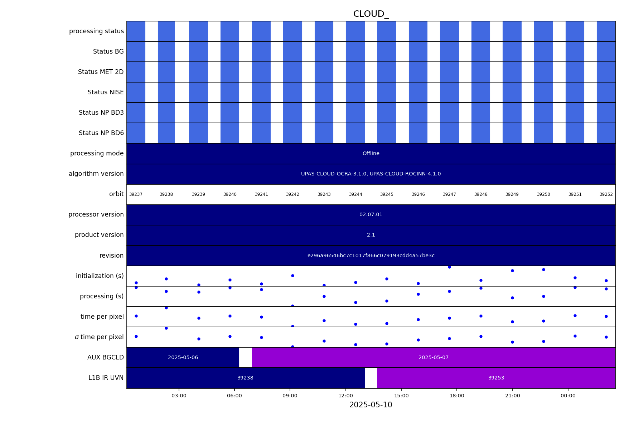Click the L1B IR UVN 39238 segment
Viewport: 634px width, 422px height.
click(246, 378)
